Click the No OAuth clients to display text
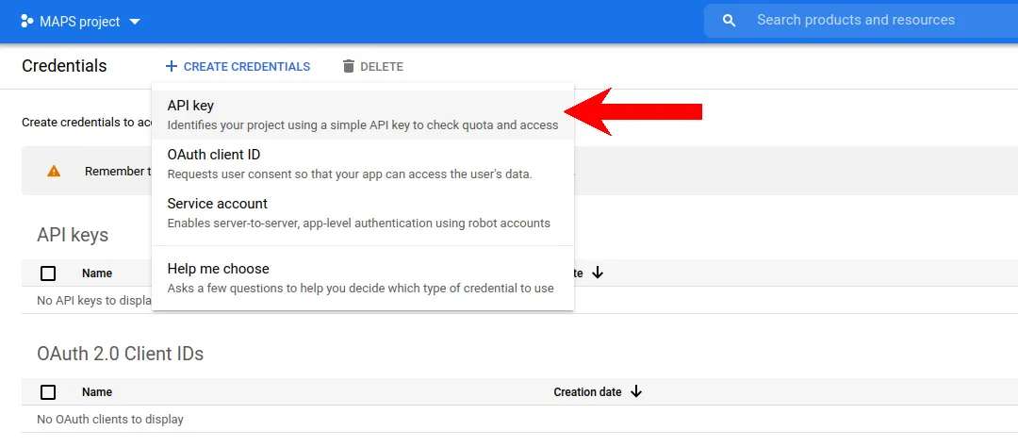This screenshot has height=447, width=1018. (110, 419)
